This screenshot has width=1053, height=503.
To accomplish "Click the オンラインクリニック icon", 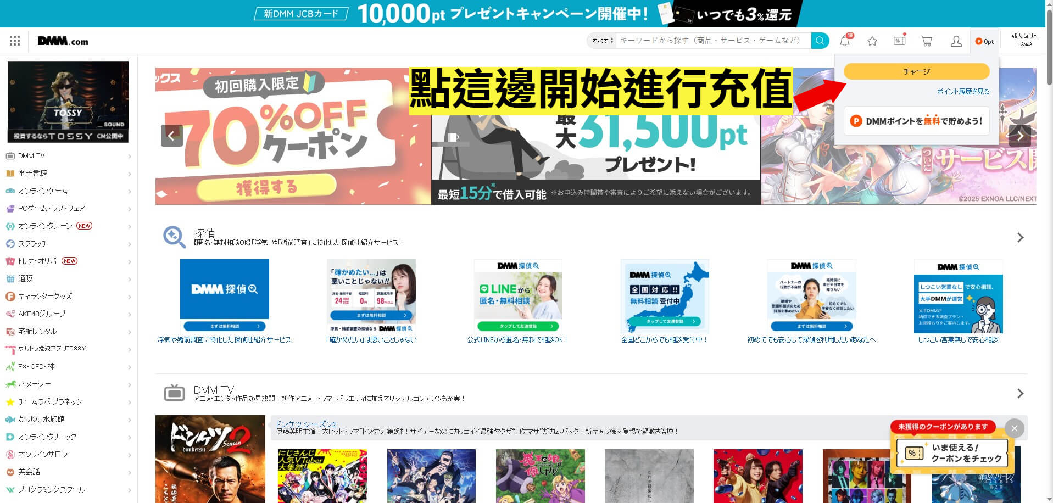I will pos(10,437).
